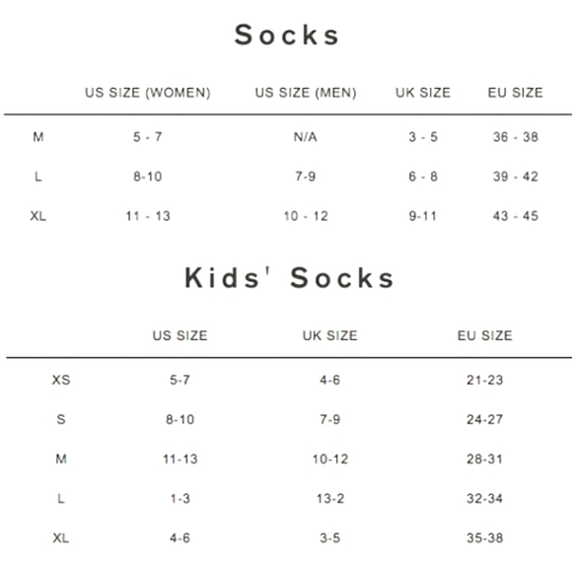Click the 28-31 EU size value
This screenshot has width=572, height=572.
click(x=485, y=459)
